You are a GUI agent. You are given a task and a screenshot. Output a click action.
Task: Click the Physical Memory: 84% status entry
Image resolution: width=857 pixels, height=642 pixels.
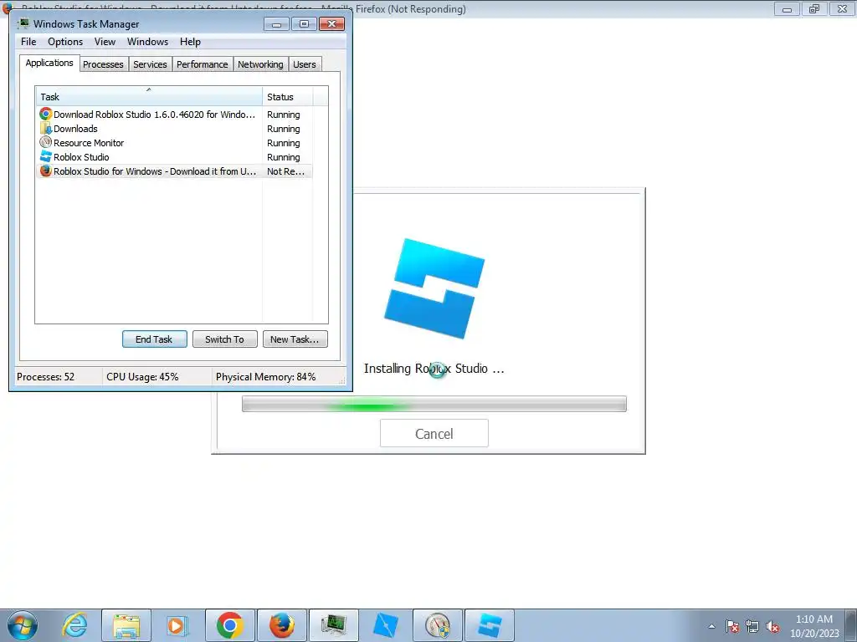click(265, 377)
